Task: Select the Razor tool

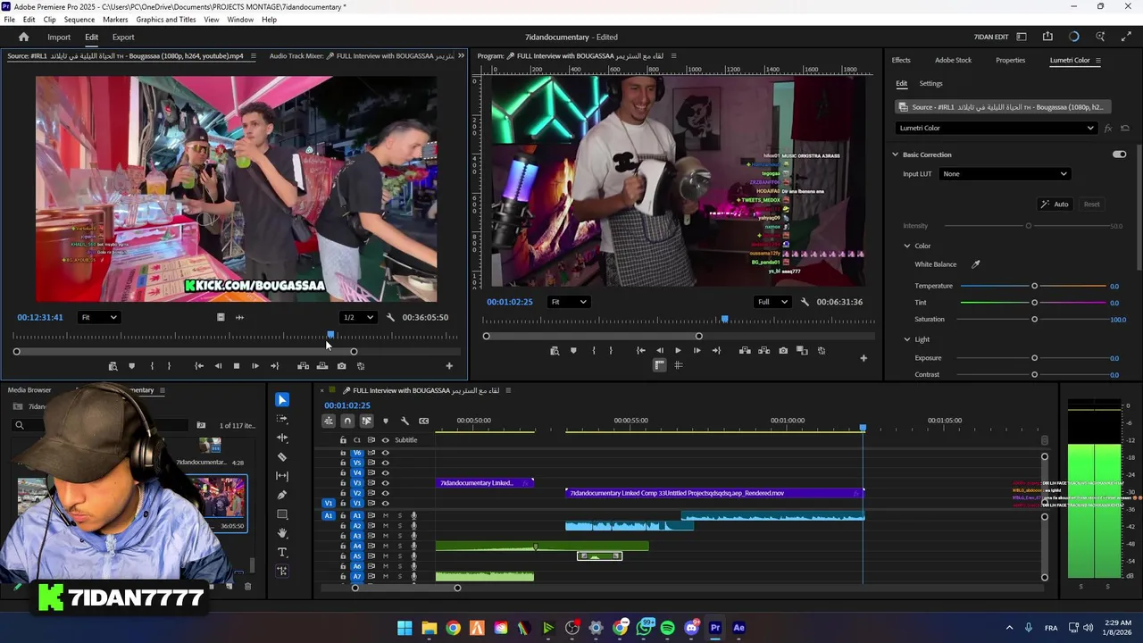Action: pyautogui.click(x=282, y=456)
